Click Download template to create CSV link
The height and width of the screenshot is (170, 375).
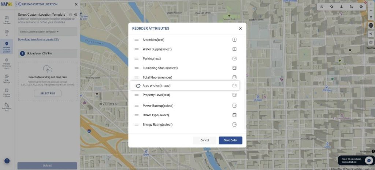pos(38,39)
